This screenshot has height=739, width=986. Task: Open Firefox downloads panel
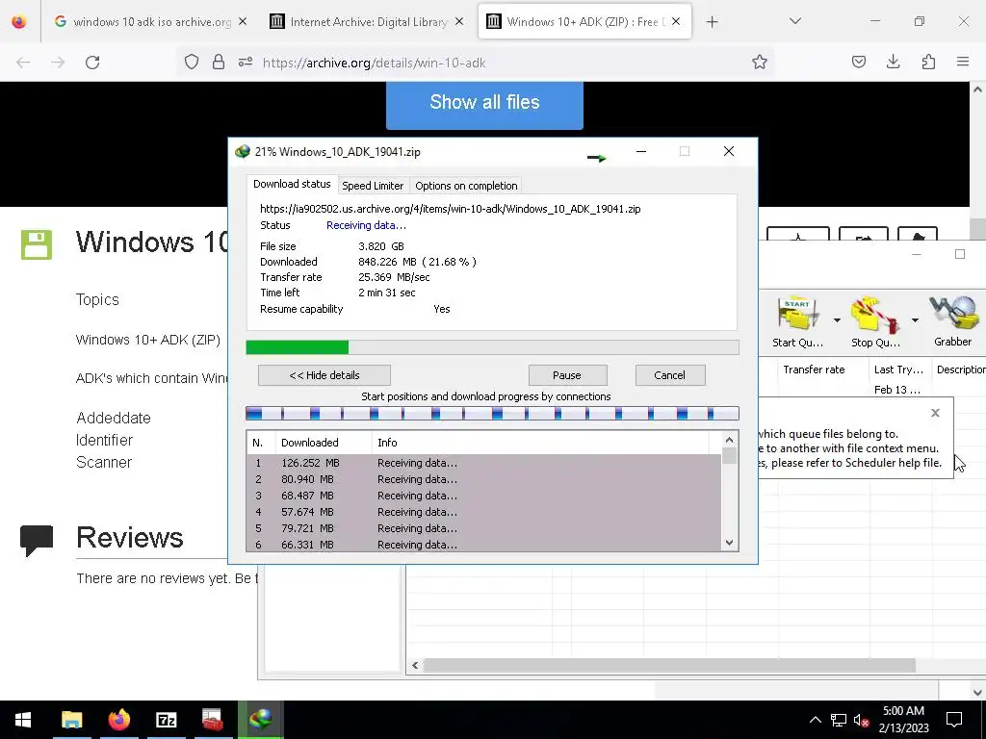(893, 62)
